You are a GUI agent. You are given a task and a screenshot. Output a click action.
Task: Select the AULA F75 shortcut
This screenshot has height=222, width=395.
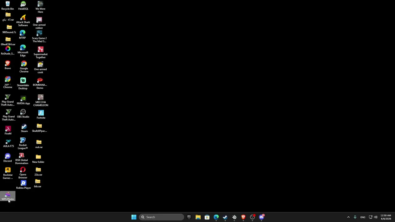8,143
